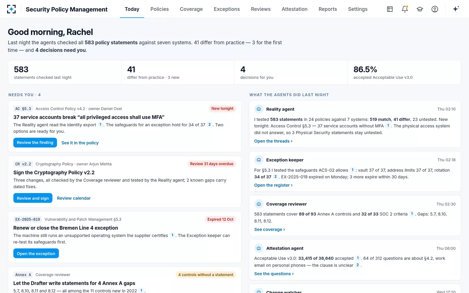Click the Review and sign button

click(33, 198)
